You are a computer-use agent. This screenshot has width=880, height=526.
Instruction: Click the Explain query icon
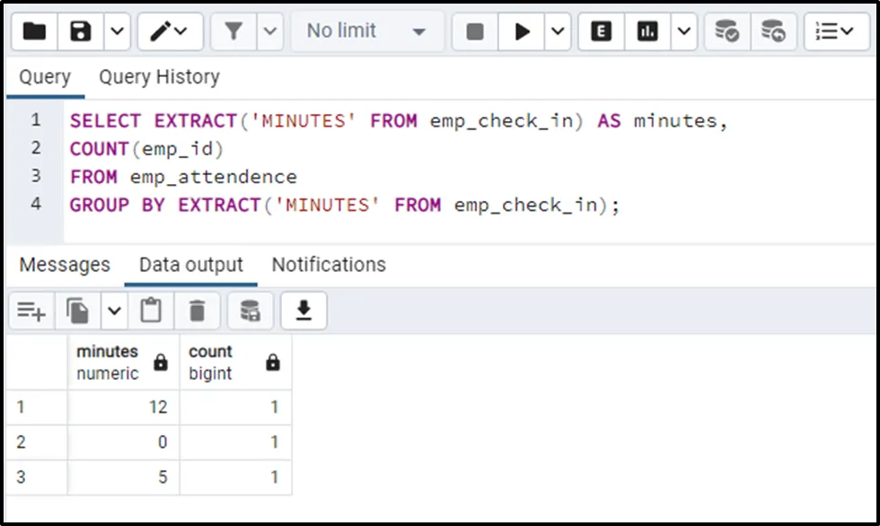[601, 32]
